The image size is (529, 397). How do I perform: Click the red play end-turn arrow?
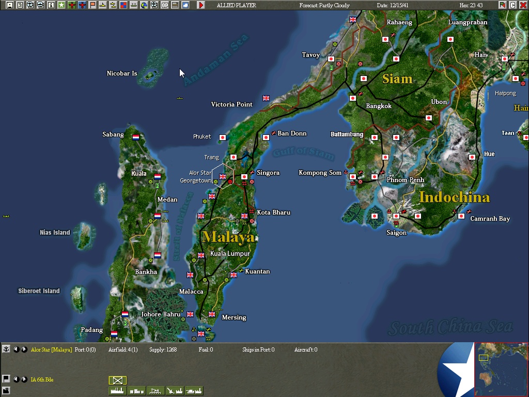201,5
